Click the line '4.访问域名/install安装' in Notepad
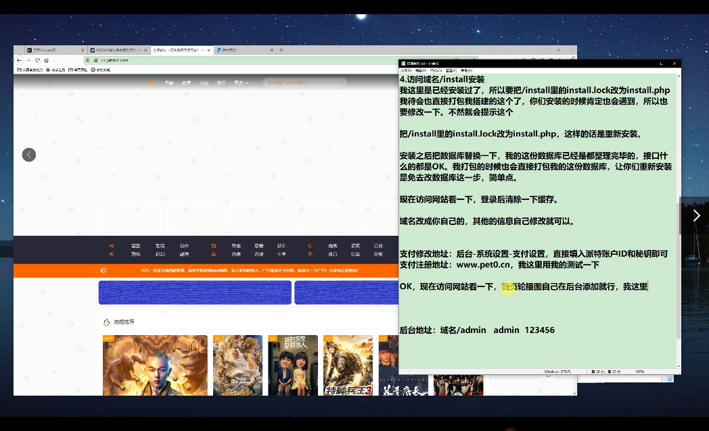The image size is (709, 431). pyautogui.click(x=442, y=80)
